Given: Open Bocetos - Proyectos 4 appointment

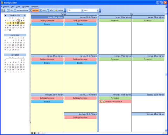Looking at the screenshot, I should click(115, 102).
